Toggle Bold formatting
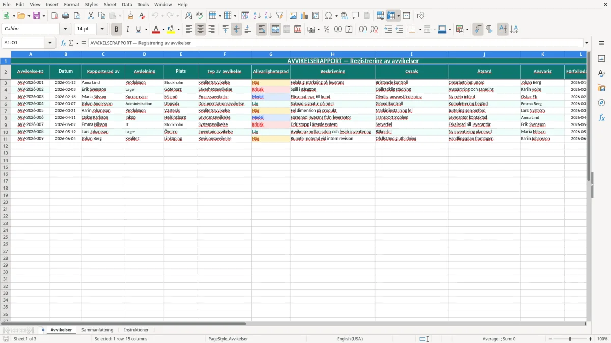611x343 pixels. tap(117, 29)
